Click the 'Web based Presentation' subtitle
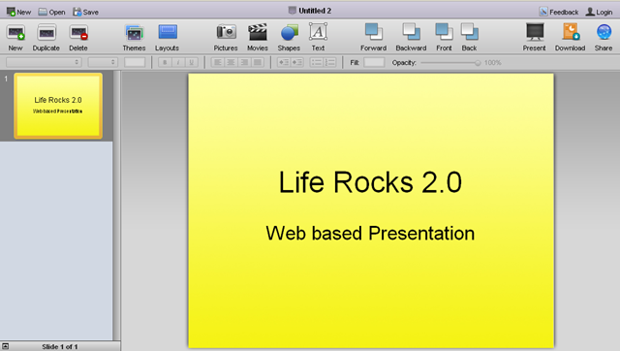This screenshot has width=620, height=351. (370, 233)
